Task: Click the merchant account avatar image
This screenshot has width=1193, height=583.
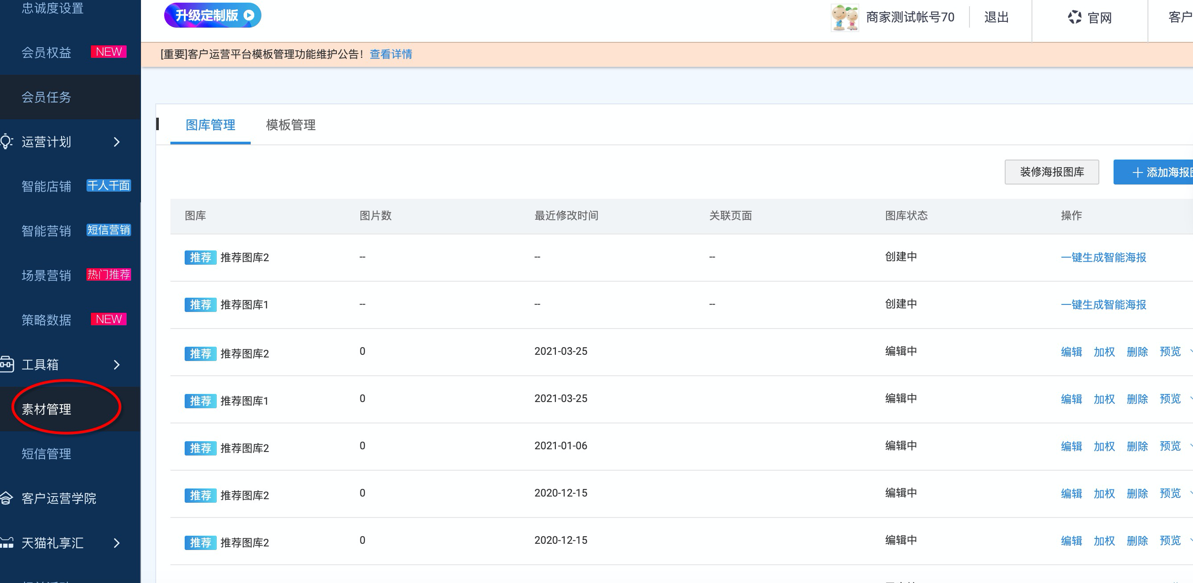Action: (x=845, y=17)
